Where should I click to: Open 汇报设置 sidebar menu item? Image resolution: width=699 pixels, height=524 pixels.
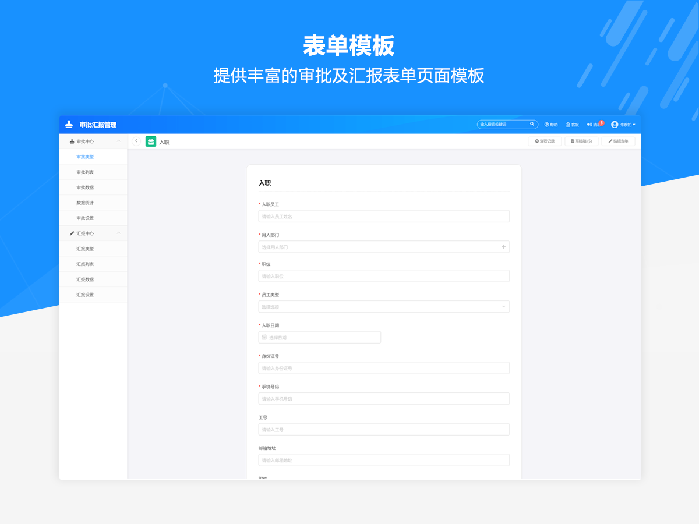pyautogui.click(x=85, y=295)
